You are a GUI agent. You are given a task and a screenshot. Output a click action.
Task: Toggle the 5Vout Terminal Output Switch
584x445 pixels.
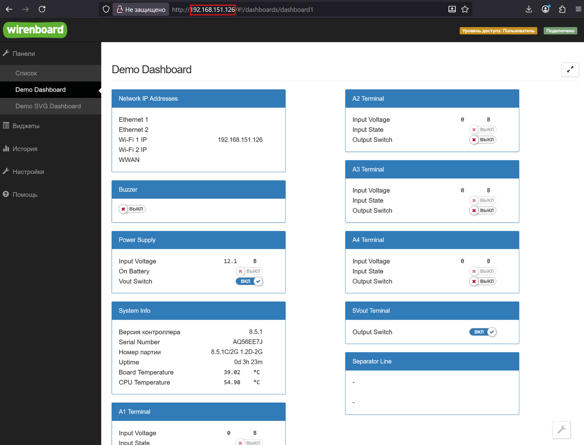click(x=483, y=332)
